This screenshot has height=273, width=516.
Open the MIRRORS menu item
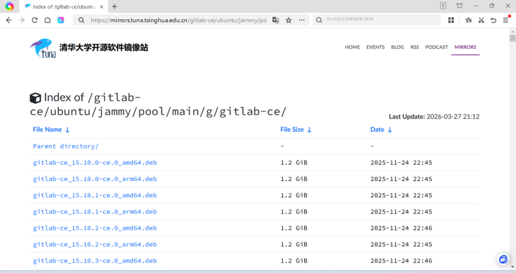[466, 47]
